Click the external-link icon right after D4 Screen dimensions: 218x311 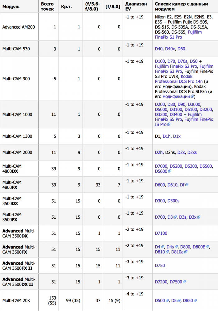163,247
